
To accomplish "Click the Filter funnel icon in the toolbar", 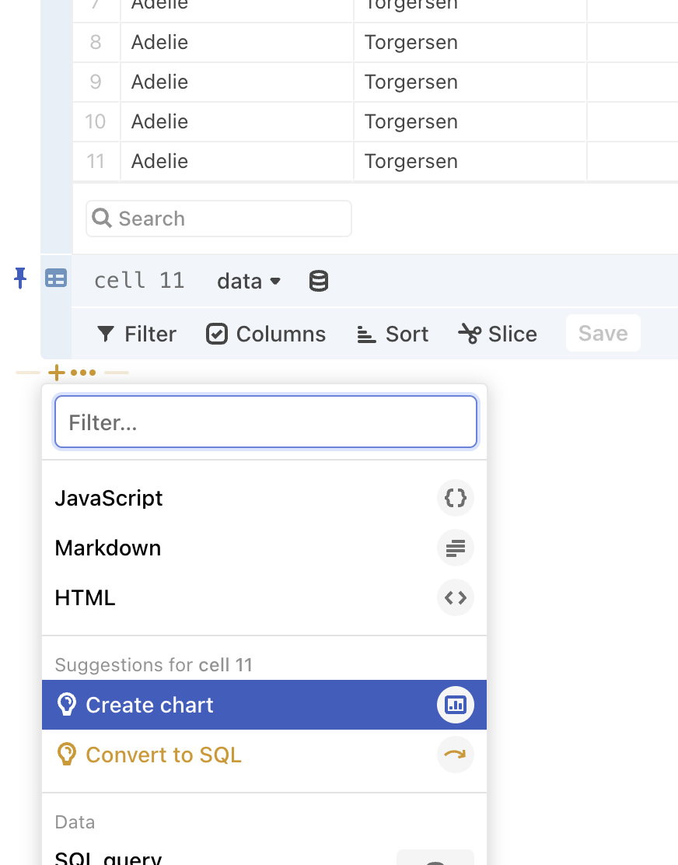I will (107, 333).
